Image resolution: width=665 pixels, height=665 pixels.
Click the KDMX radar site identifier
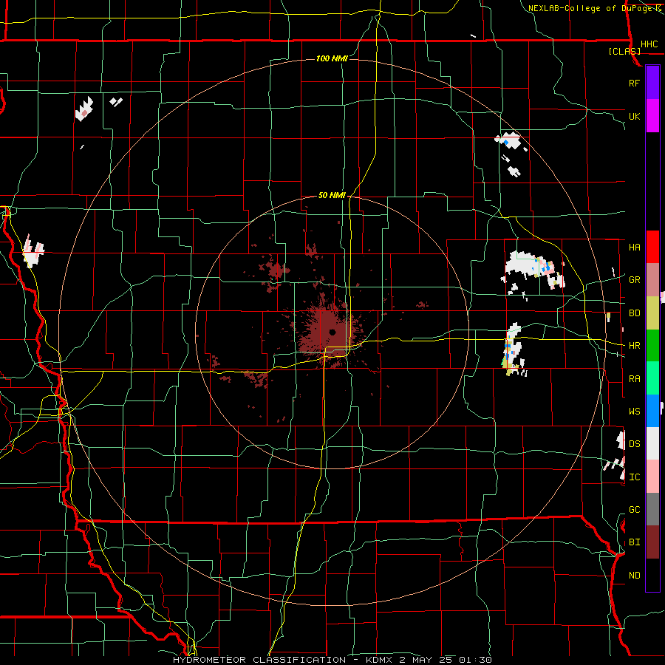(380, 660)
